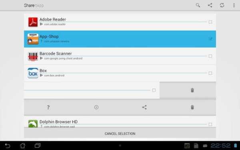Tap the Dolphin Browser HD icon
The width and height of the screenshot is (240, 150).
click(33, 123)
